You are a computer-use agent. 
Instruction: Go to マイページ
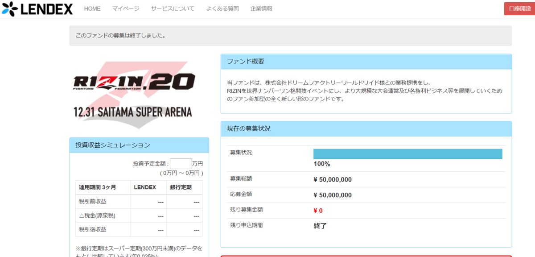(126, 8)
